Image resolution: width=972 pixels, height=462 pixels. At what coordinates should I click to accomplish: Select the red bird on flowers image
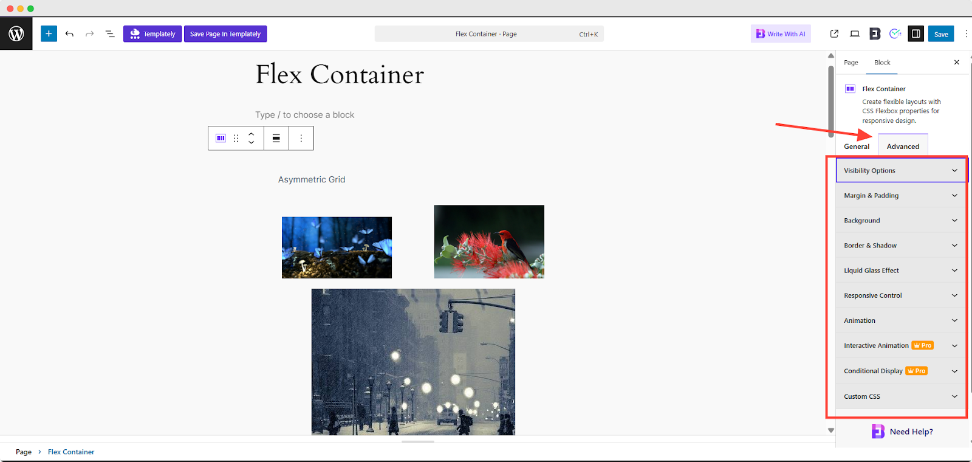coord(489,241)
